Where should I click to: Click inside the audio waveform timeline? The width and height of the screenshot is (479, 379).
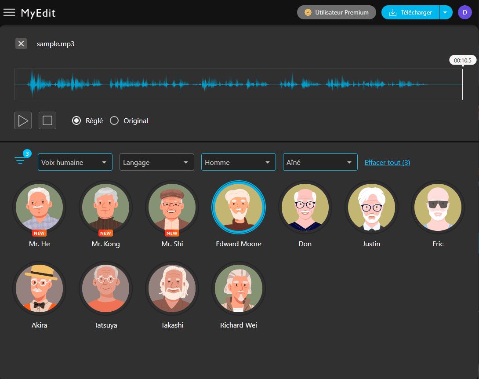point(238,84)
